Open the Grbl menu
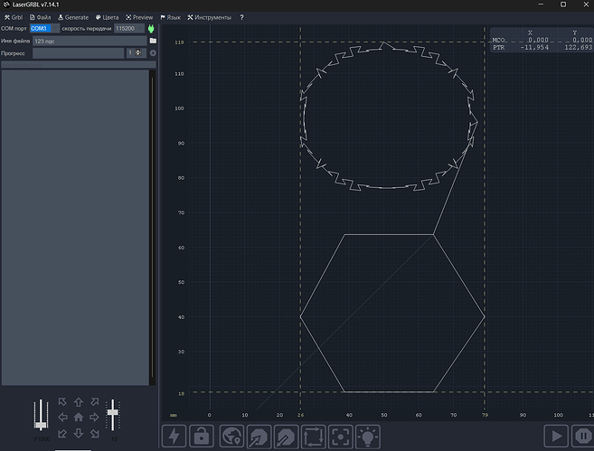 (x=14, y=17)
